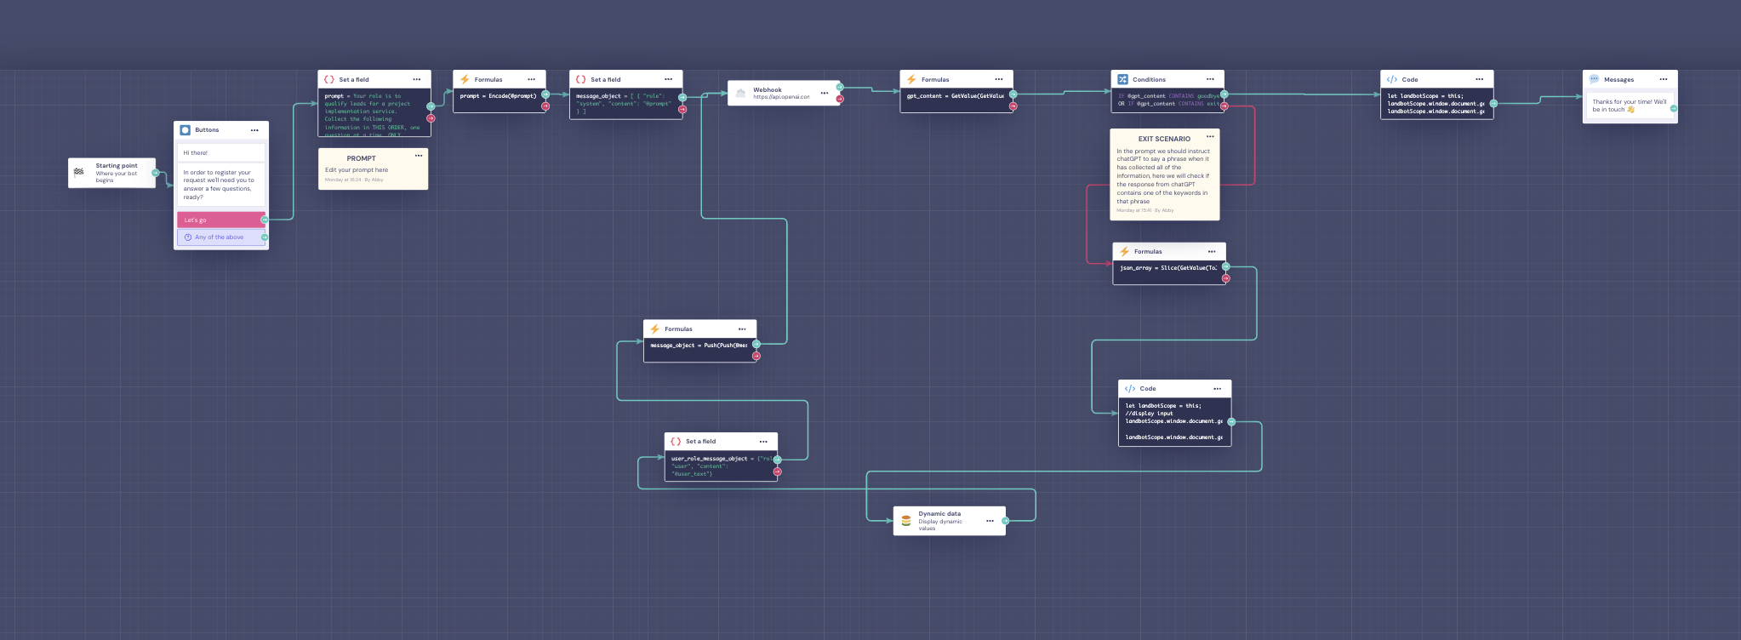Image resolution: width=1741 pixels, height=640 pixels.
Task: Click the Webhook green success output connector
Action: point(840,87)
